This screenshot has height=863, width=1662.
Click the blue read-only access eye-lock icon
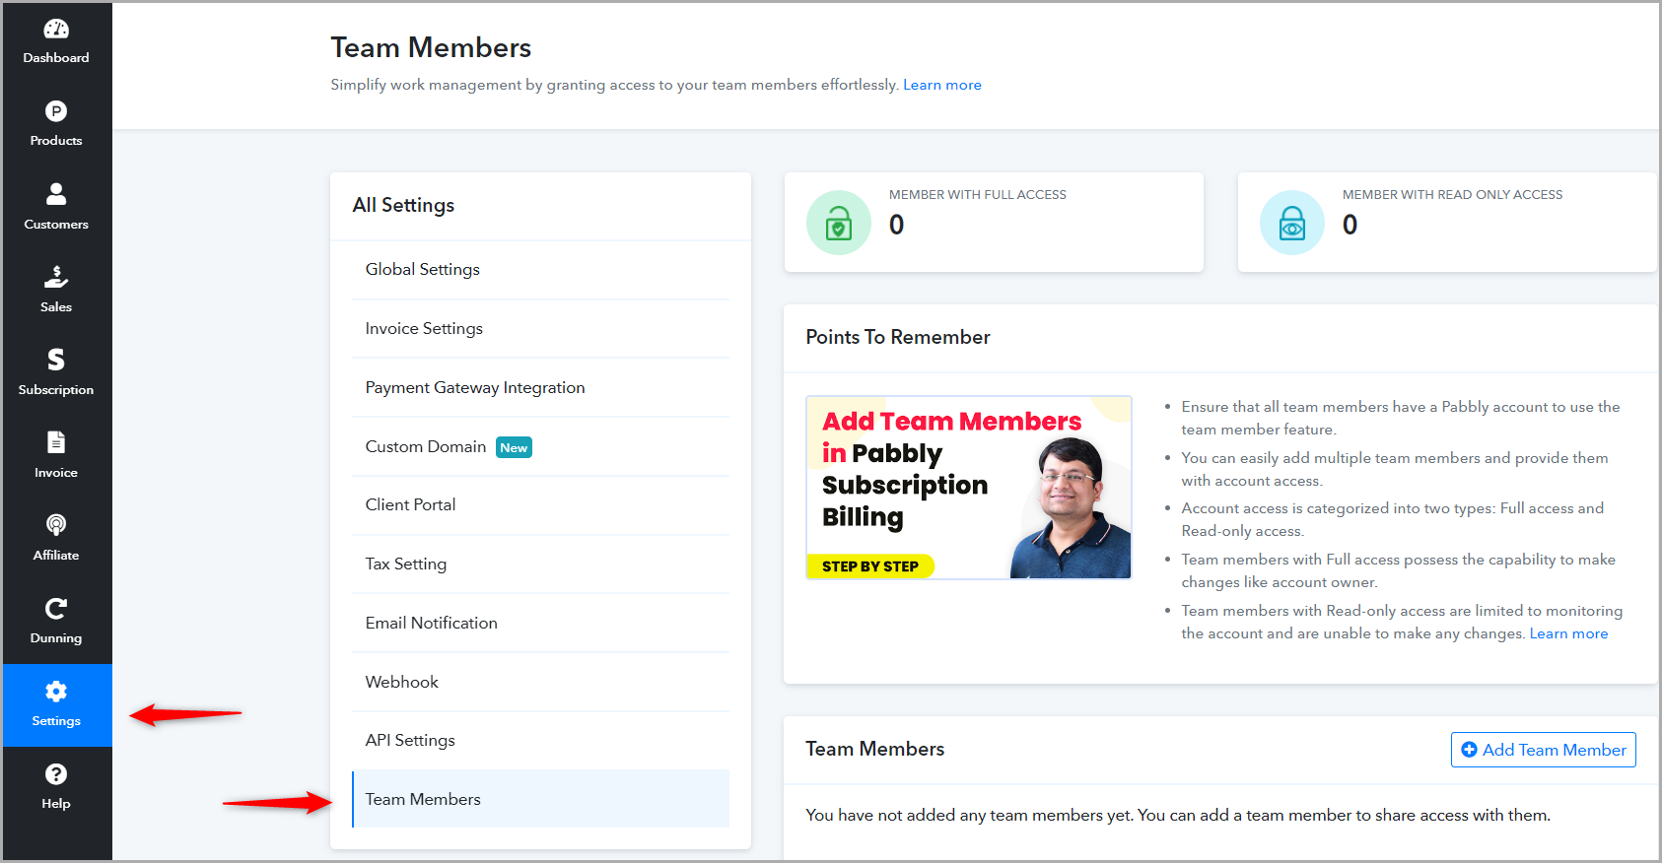(x=1292, y=223)
